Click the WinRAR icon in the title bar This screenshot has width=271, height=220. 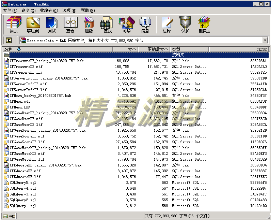click(4, 4)
